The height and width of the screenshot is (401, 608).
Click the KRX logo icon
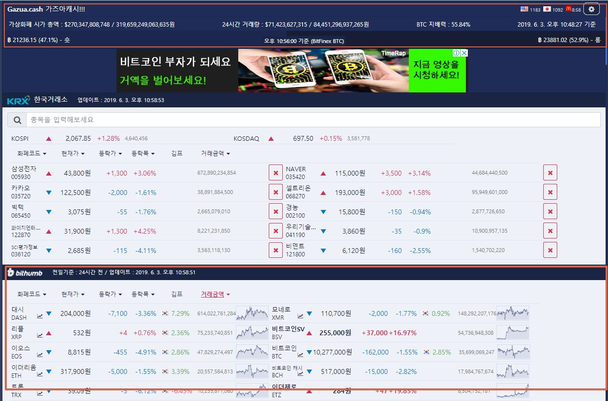pyautogui.click(x=18, y=100)
